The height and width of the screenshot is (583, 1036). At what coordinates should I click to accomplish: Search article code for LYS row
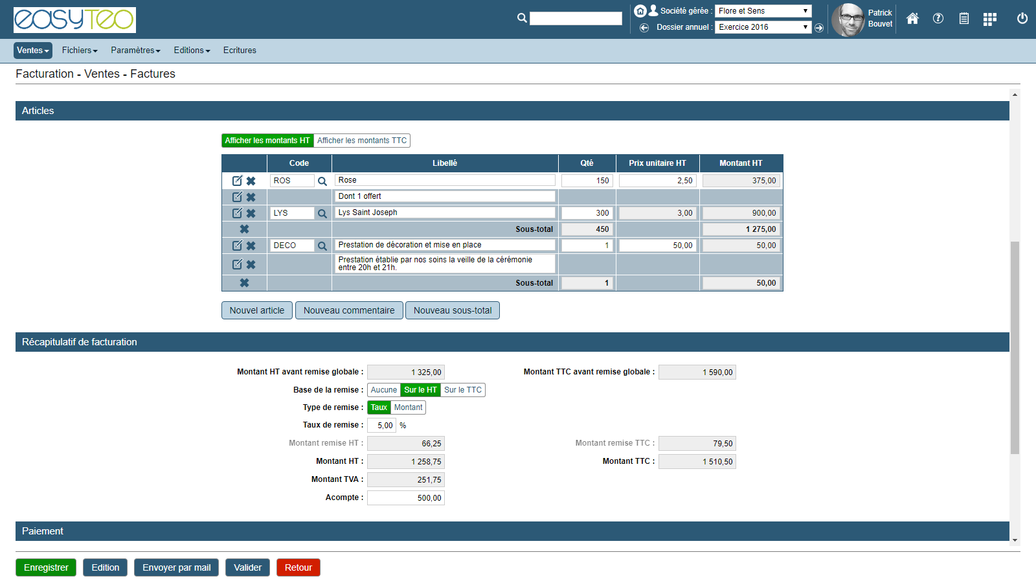click(x=322, y=214)
